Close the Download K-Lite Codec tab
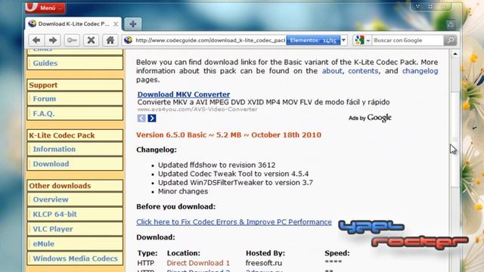This screenshot has height=272, width=484. tap(116, 24)
